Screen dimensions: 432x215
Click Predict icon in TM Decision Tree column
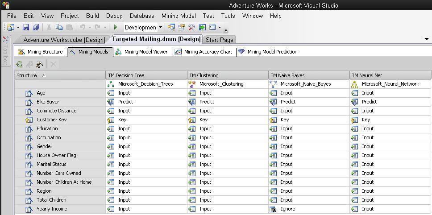click(x=111, y=102)
